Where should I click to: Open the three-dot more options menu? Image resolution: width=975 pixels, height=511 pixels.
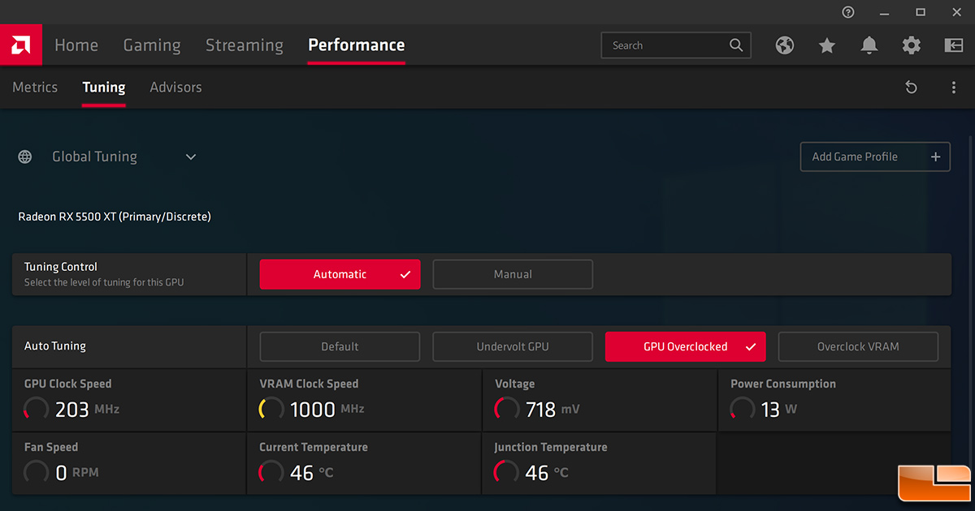tap(954, 88)
